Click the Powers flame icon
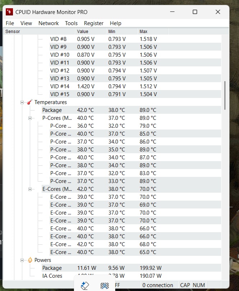 29,260
